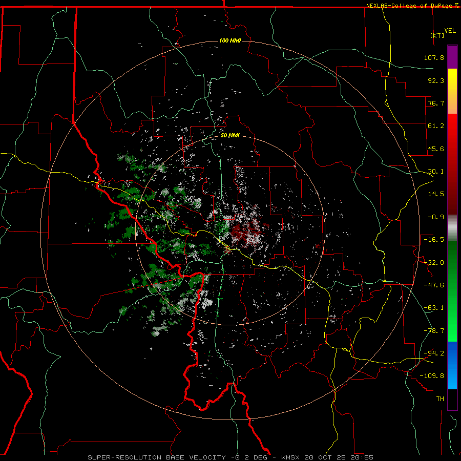The height and width of the screenshot is (461, 461).
Task: Select the 61.2 velocity scale value
Action: [x=436, y=126]
